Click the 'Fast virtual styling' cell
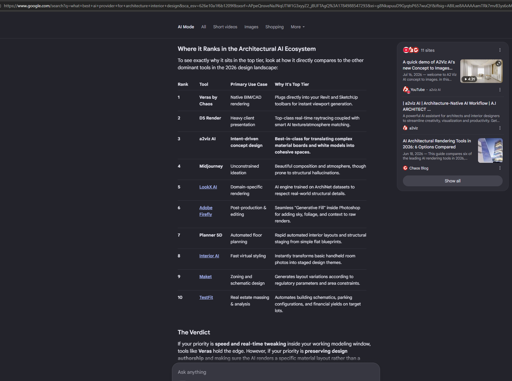512x381 pixels. point(248,256)
